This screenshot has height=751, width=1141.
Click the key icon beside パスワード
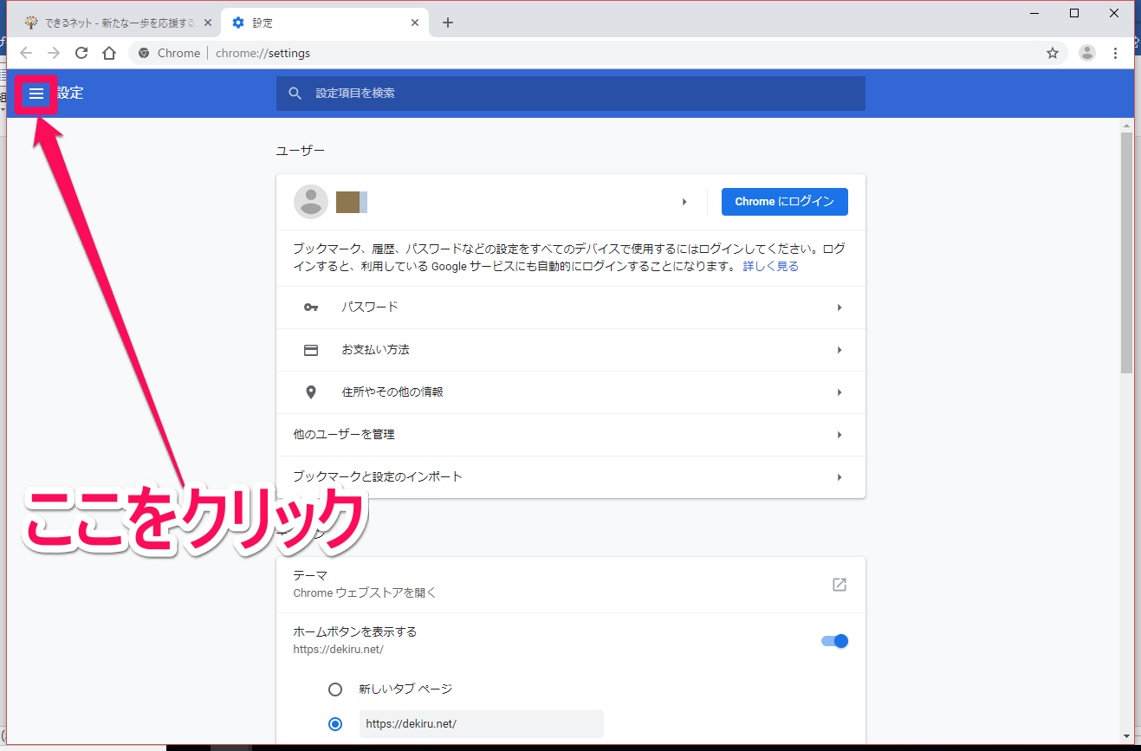(x=311, y=308)
